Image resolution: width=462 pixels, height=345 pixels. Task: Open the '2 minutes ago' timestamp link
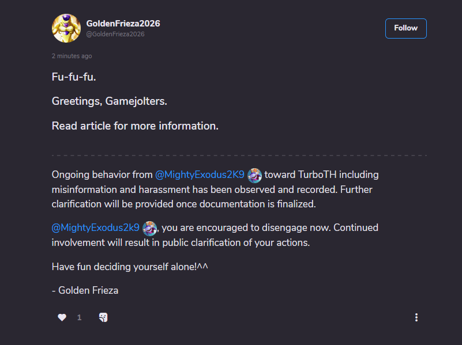(72, 56)
